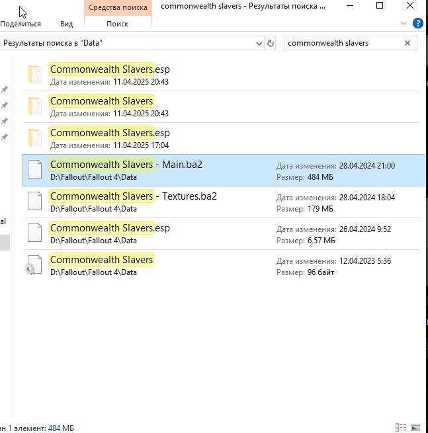Select the Commonwealth Slavers - Textures.ba2 file icon
The width and height of the screenshot is (428, 433).
click(35, 202)
